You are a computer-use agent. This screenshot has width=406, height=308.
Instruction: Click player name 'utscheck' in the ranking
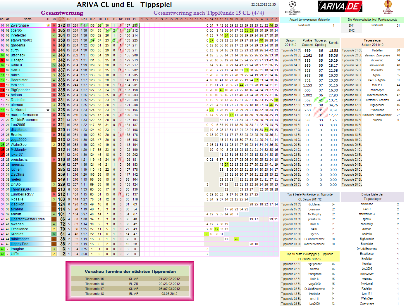point(18,55)
